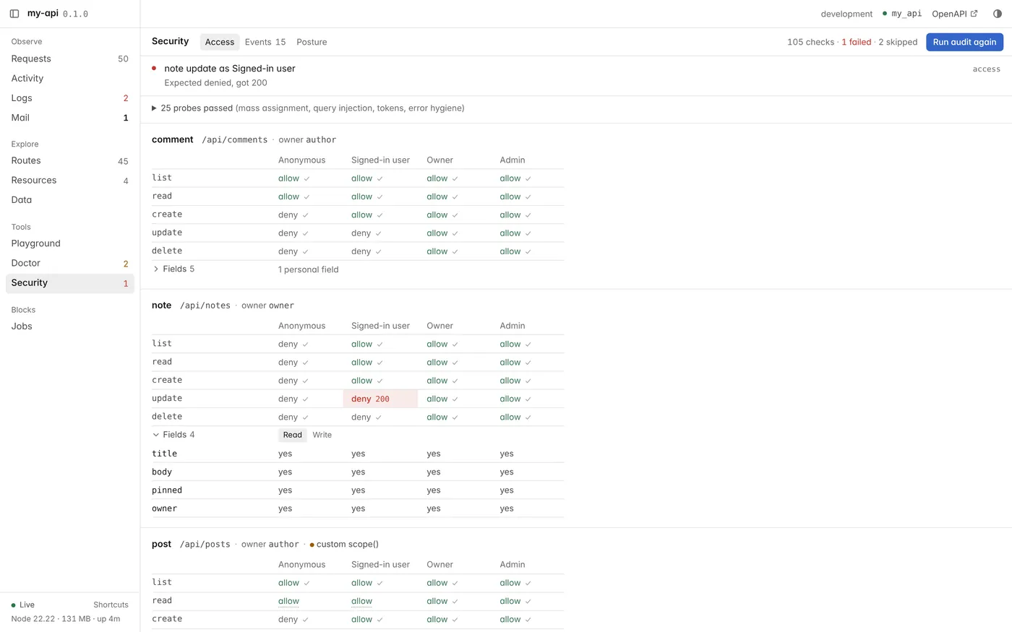Click the development environment label
The width and height of the screenshot is (1012, 632).
pos(846,14)
